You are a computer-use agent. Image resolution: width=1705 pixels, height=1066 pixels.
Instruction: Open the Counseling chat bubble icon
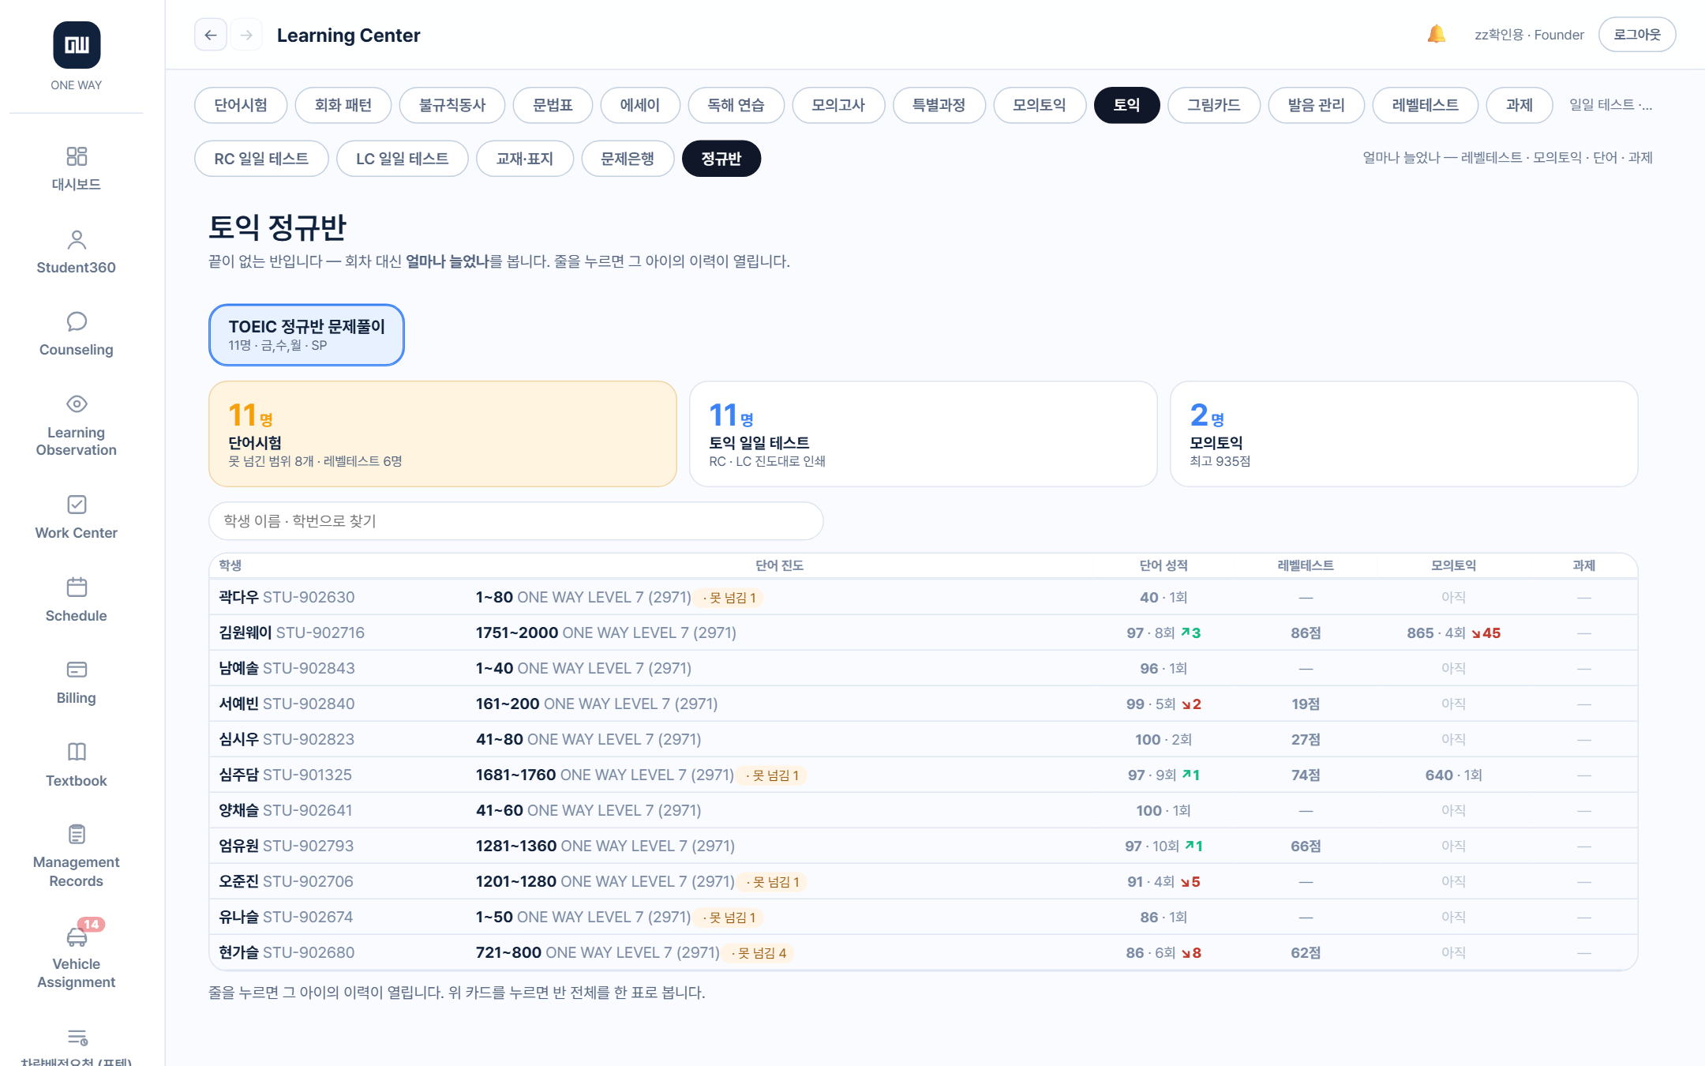(77, 321)
